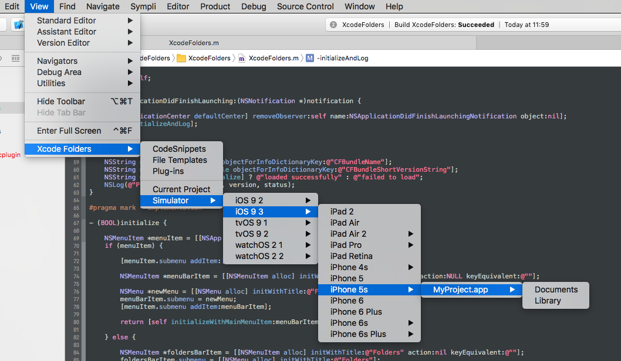Click line 67 initialize method code
The image size is (621, 361).
[128, 223]
